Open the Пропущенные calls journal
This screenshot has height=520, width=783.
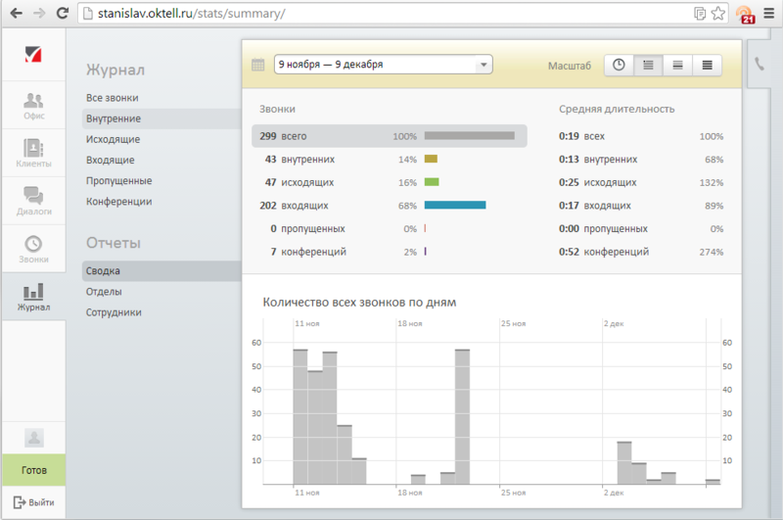click(x=118, y=181)
